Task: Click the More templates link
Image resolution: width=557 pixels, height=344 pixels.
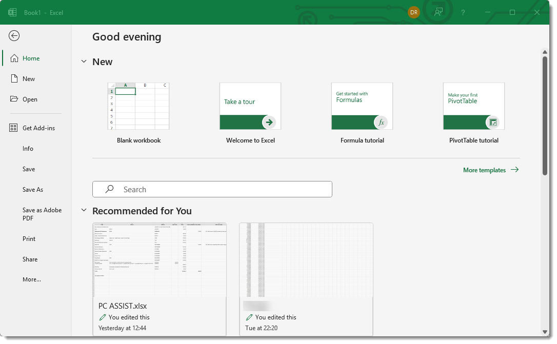Action: (490, 170)
